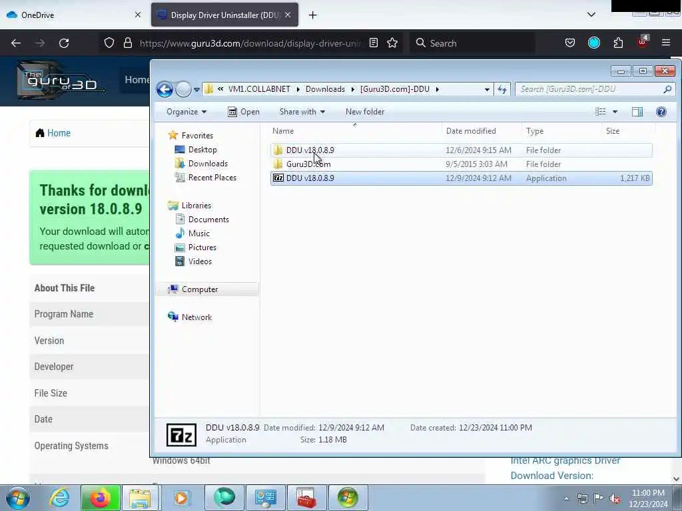Select Network in navigation pane
This screenshot has height=511, width=682.
tap(196, 317)
